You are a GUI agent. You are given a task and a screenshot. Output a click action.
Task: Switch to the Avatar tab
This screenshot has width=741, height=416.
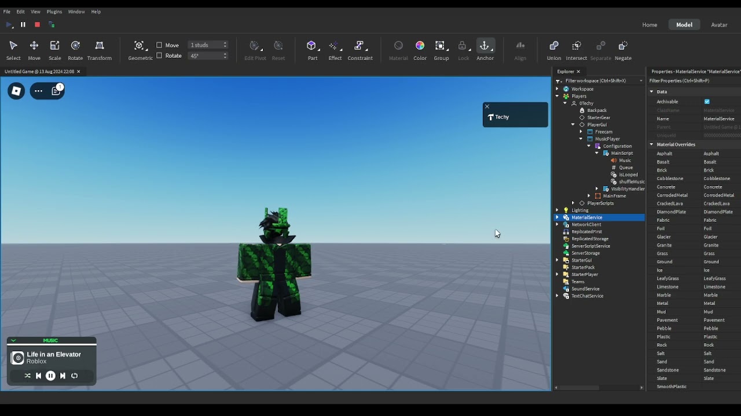coord(719,25)
